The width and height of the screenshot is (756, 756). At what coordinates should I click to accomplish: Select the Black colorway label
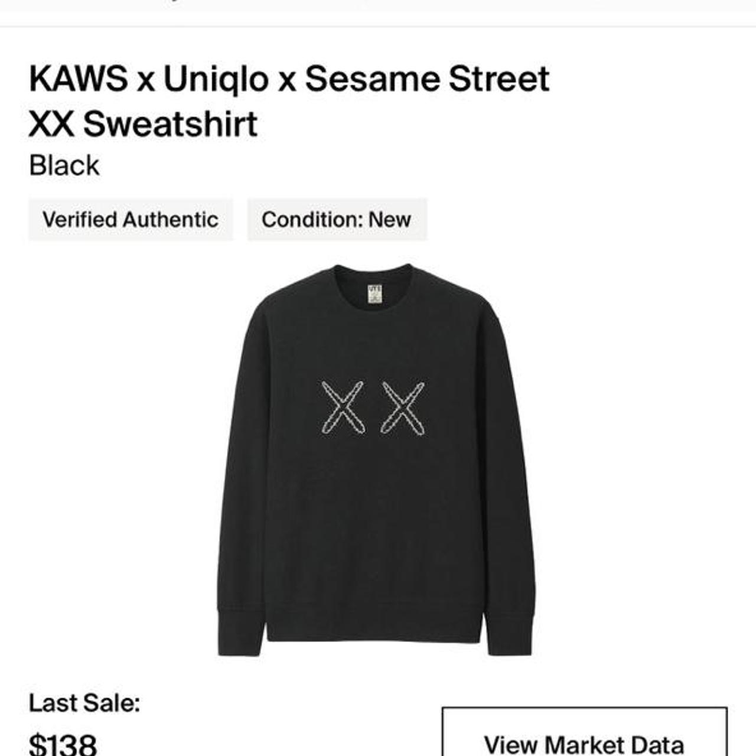[64, 165]
